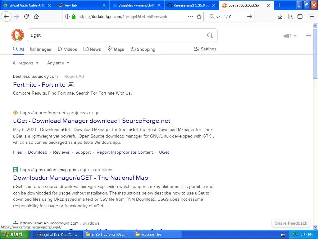Screen dimensions: 318x239
Task: Click the sourceforge.net result URL
Action: 61,113
